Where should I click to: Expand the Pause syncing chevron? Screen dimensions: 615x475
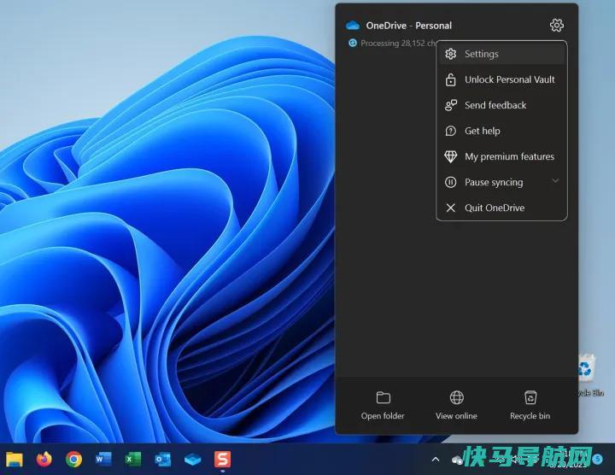click(x=555, y=181)
